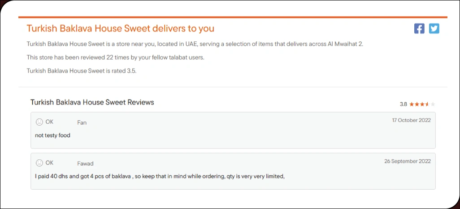
Task: Click the 'not testy food' review text
Action: pos(52,135)
